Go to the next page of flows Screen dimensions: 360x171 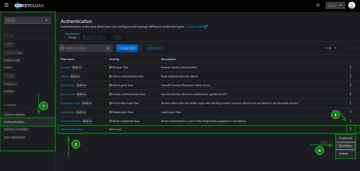353,48
